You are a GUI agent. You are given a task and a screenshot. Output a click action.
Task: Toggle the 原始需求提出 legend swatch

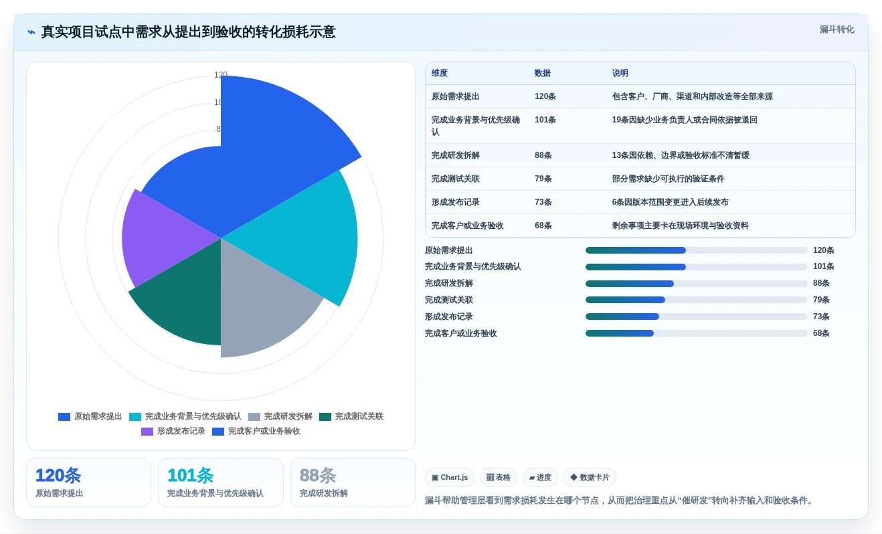pos(64,417)
